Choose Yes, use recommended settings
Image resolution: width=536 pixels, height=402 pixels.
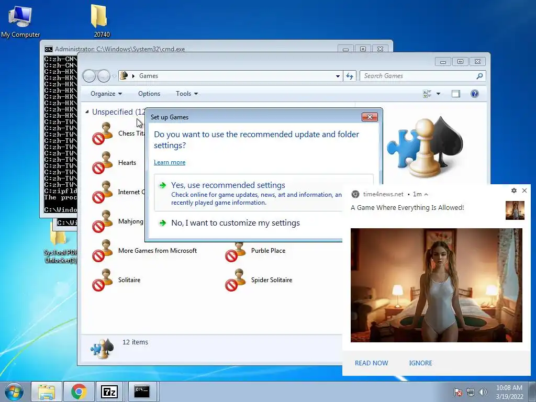tap(249, 193)
